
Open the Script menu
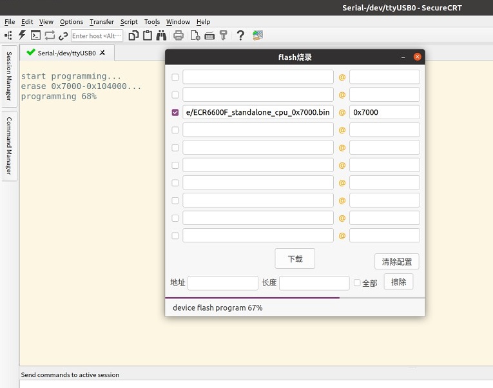[x=129, y=21]
